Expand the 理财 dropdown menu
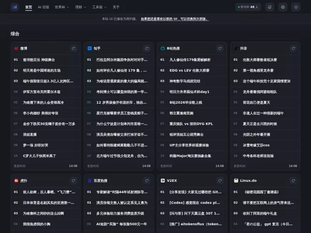Image resolution: width=311 pixels, height=233 pixels. tap(80, 7)
